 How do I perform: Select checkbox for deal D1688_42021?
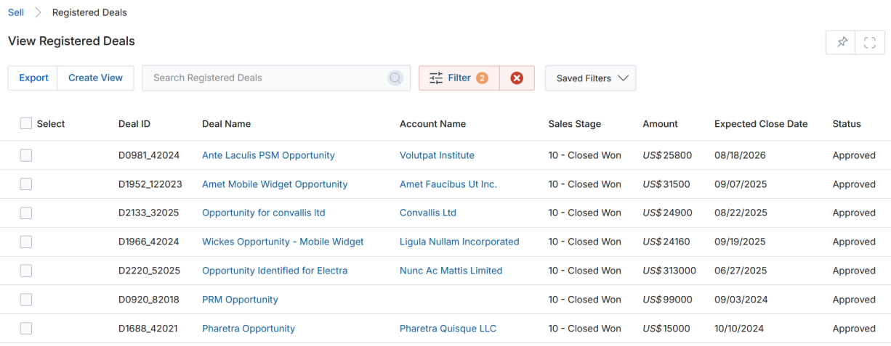[26, 329]
